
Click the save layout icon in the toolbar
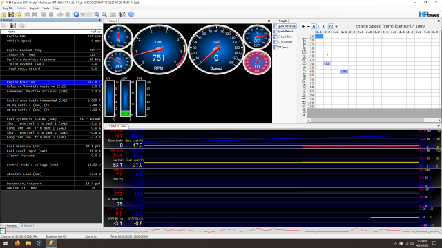[x=123, y=14]
